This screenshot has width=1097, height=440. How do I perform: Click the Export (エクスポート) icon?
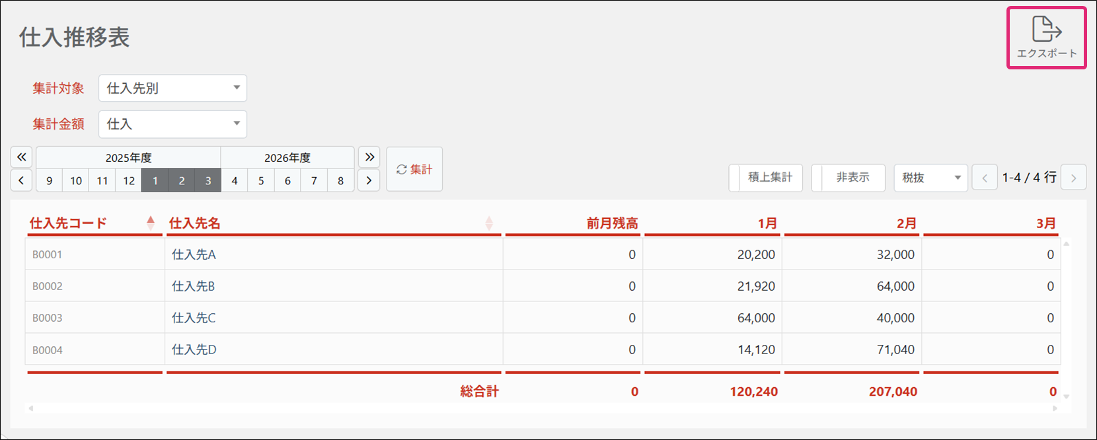point(1046,37)
